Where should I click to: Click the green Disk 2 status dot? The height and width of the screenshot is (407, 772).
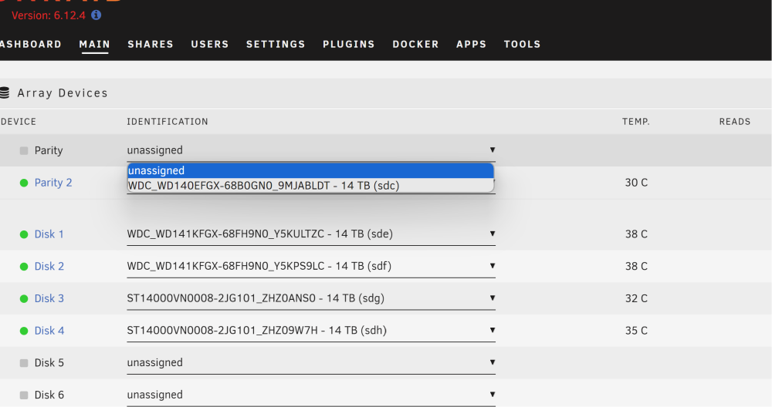(24, 267)
